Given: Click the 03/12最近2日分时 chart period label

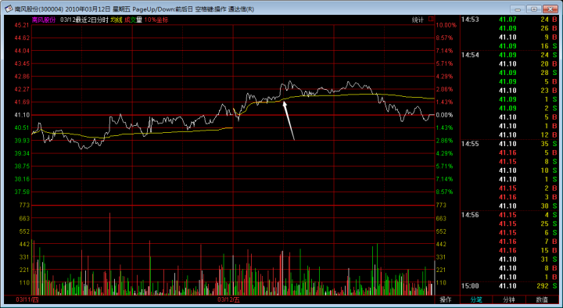Looking at the screenshot, I should pos(84,20).
